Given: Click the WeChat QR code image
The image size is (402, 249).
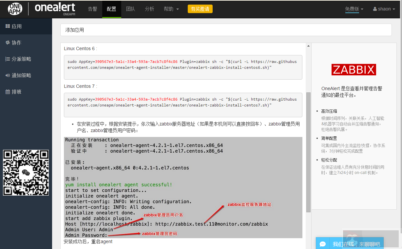Looking at the screenshot, I should 26,173.
